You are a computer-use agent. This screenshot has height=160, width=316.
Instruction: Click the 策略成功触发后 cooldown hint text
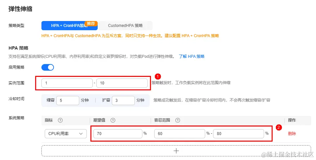[212, 100]
